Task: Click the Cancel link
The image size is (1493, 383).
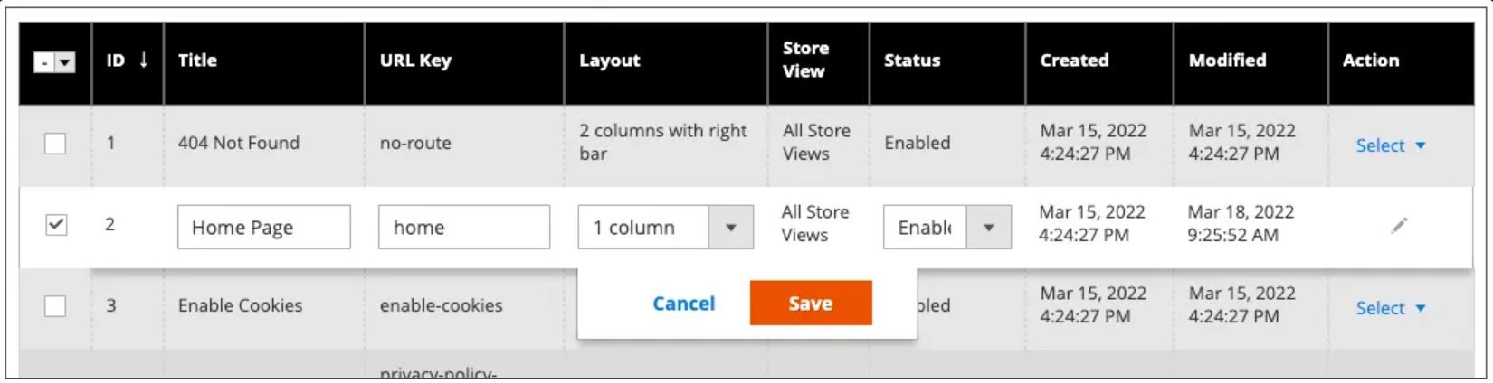Action: [683, 304]
